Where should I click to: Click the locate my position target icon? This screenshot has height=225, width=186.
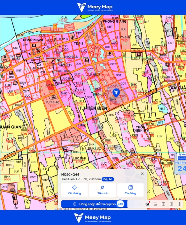tap(179, 204)
